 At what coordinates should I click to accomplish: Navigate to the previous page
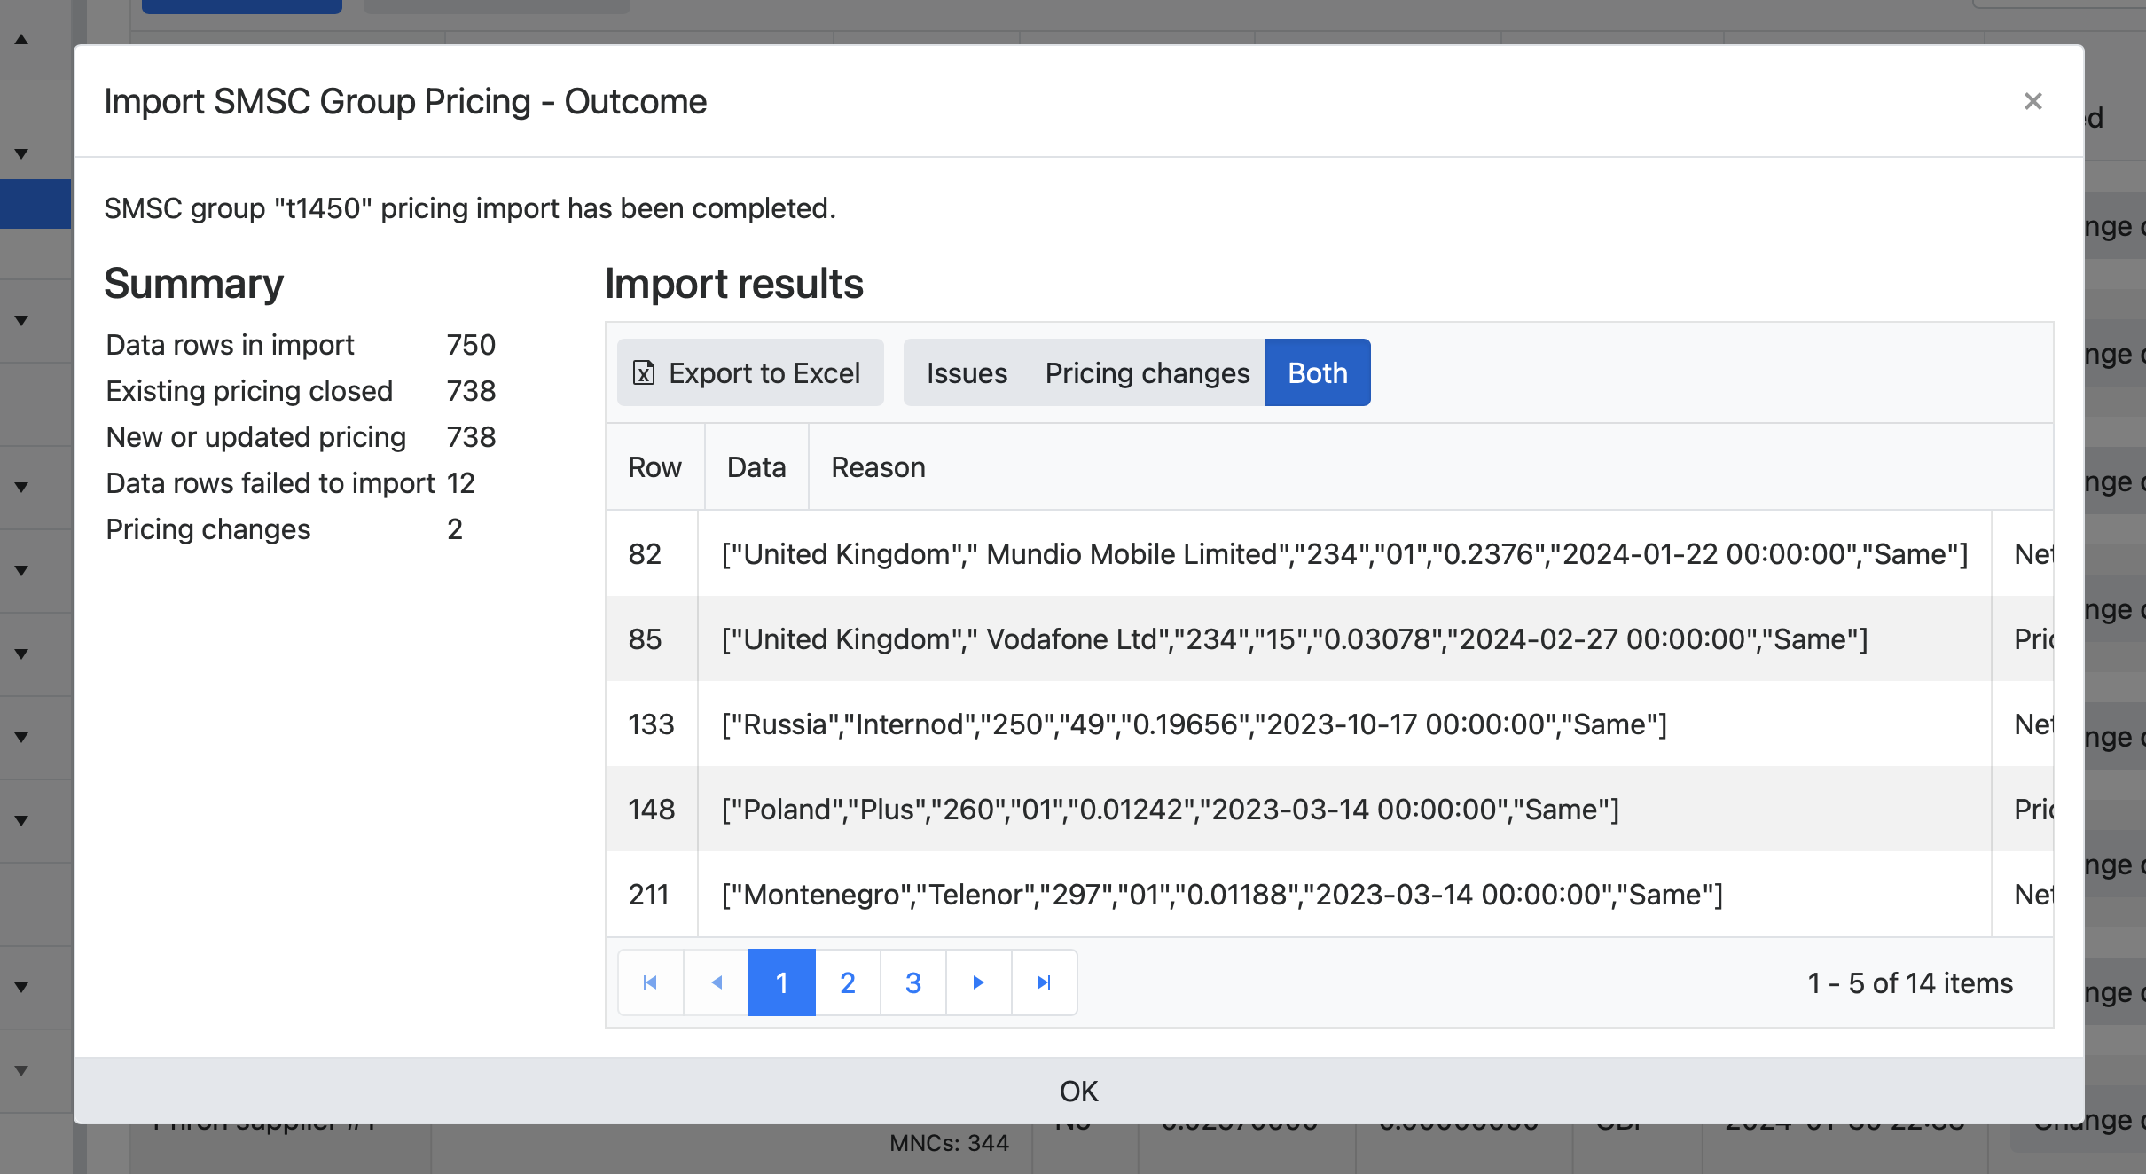pyautogui.click(x=718, y=983)
